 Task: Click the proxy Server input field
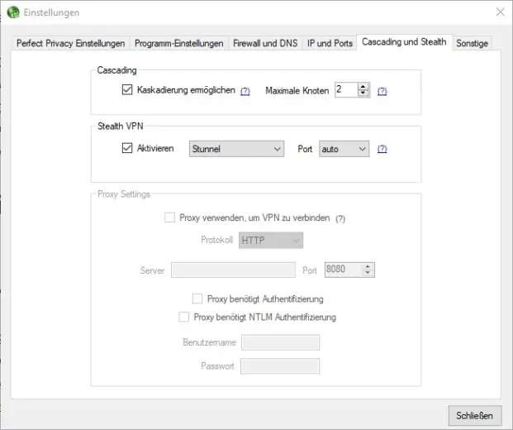tap(233, 270)
